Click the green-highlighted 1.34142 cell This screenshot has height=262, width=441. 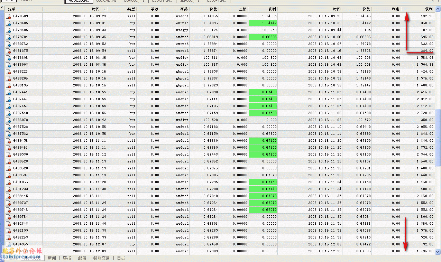pyautogui.click(x=263, y=23)
